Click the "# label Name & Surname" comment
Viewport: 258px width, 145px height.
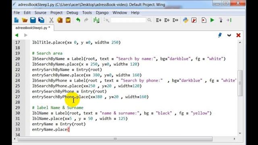click(58, 108)
